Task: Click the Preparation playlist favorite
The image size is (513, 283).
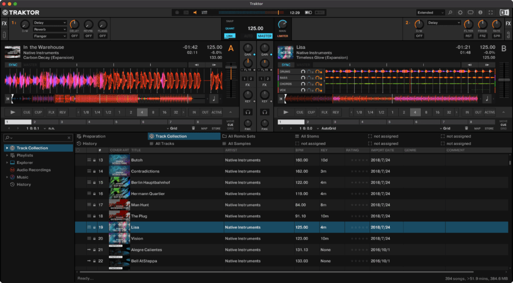Action: point(94,136)
